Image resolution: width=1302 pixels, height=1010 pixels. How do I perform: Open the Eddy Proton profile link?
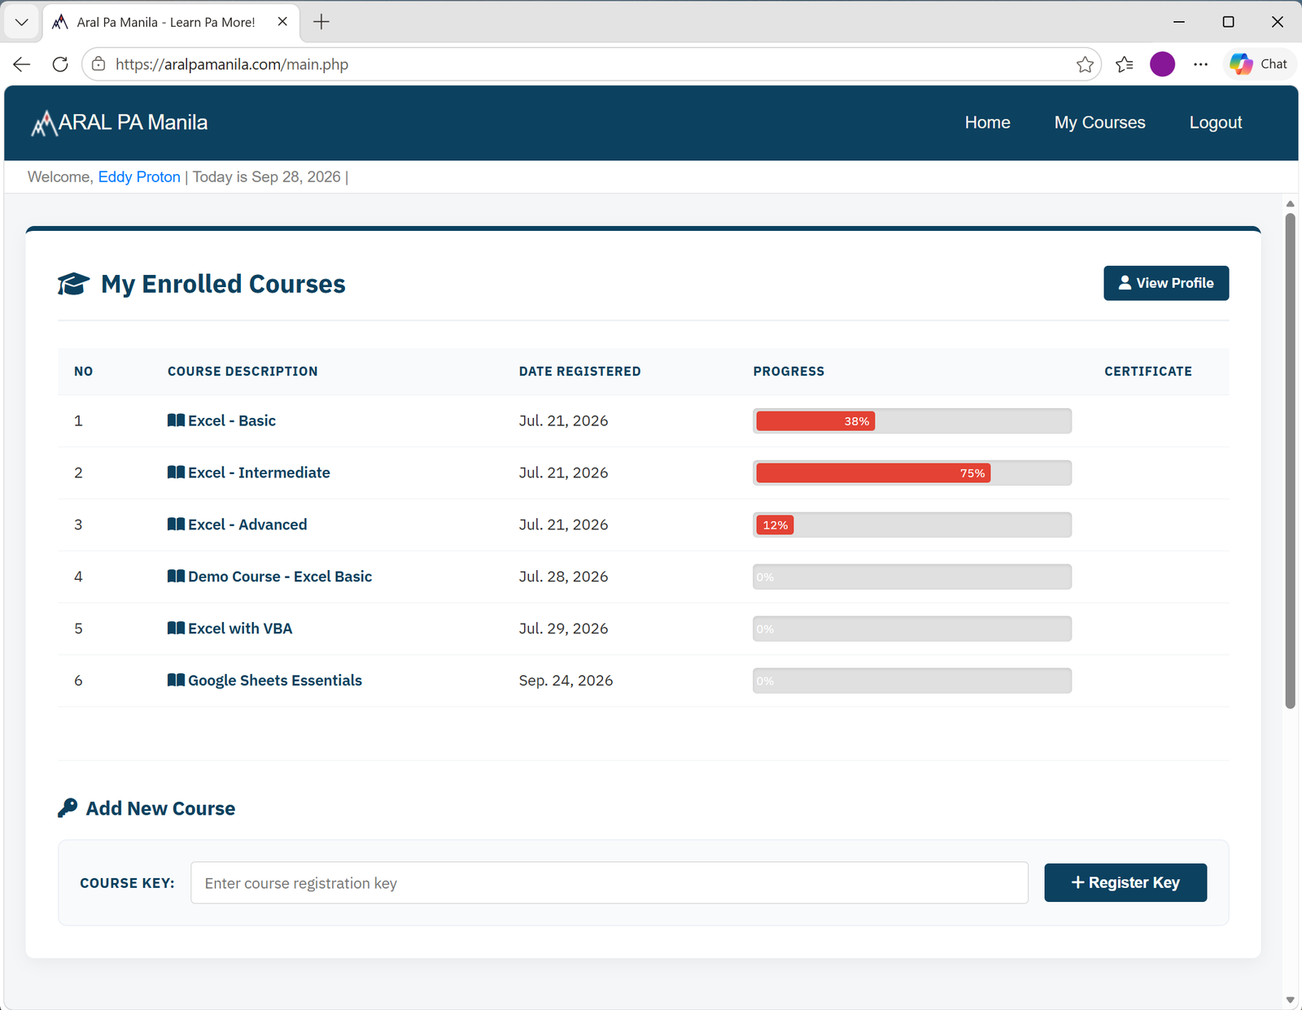[x=139, y=177]
